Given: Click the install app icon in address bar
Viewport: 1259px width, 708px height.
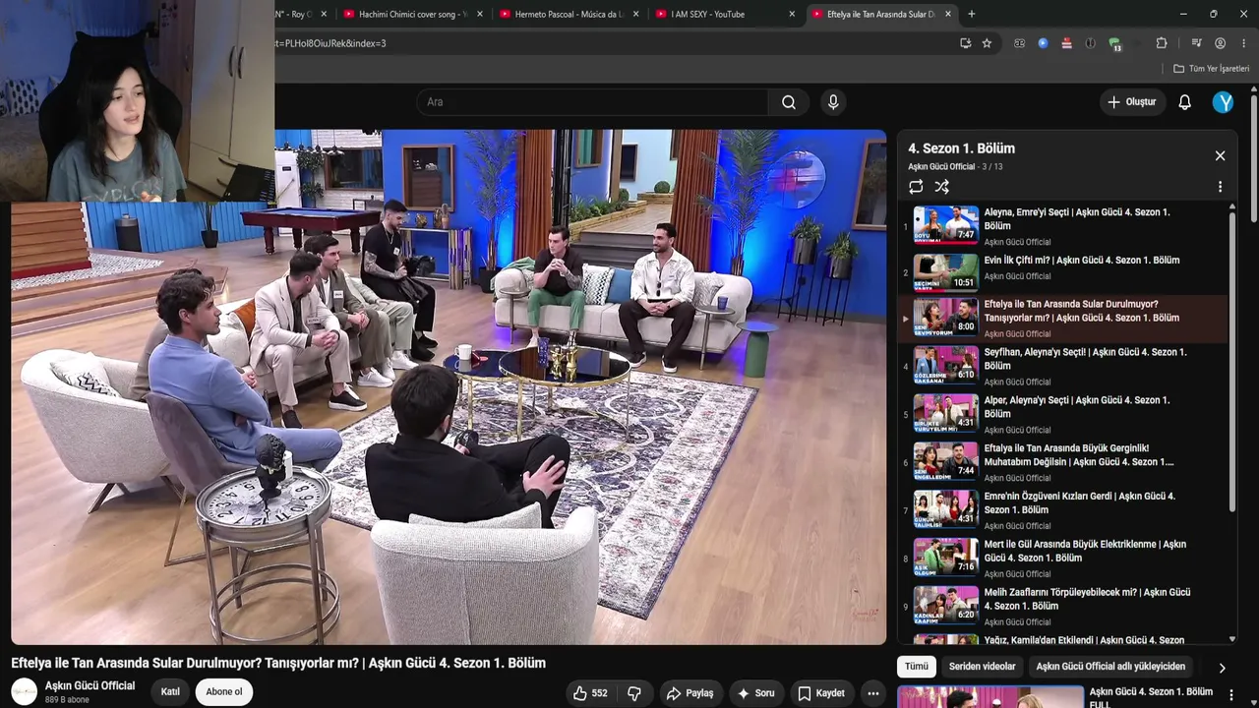Looking at the screenshot, I should point(965,43).
